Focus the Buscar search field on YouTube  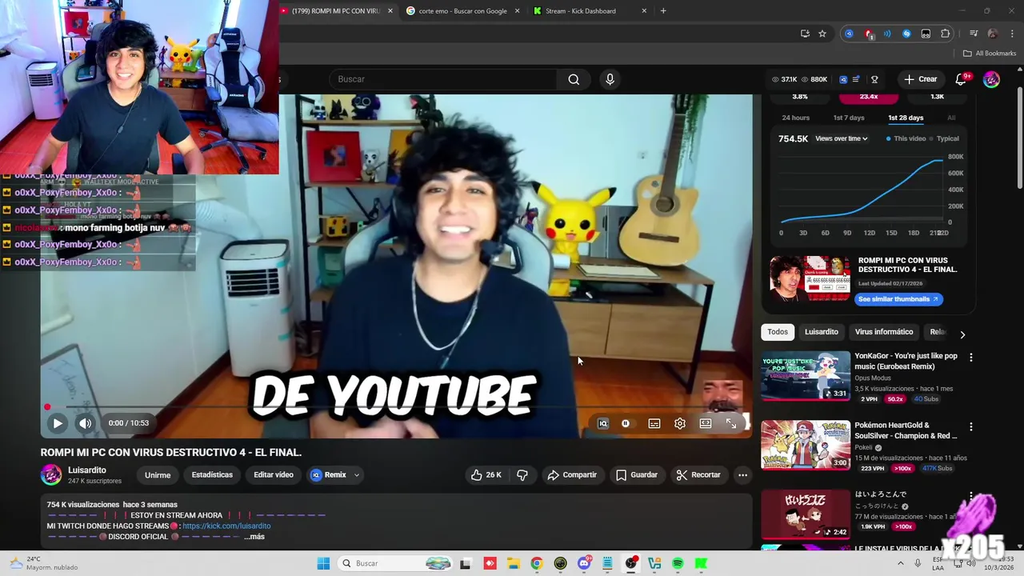point(443,79)
